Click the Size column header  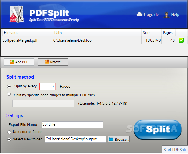[x=151, y=33]
